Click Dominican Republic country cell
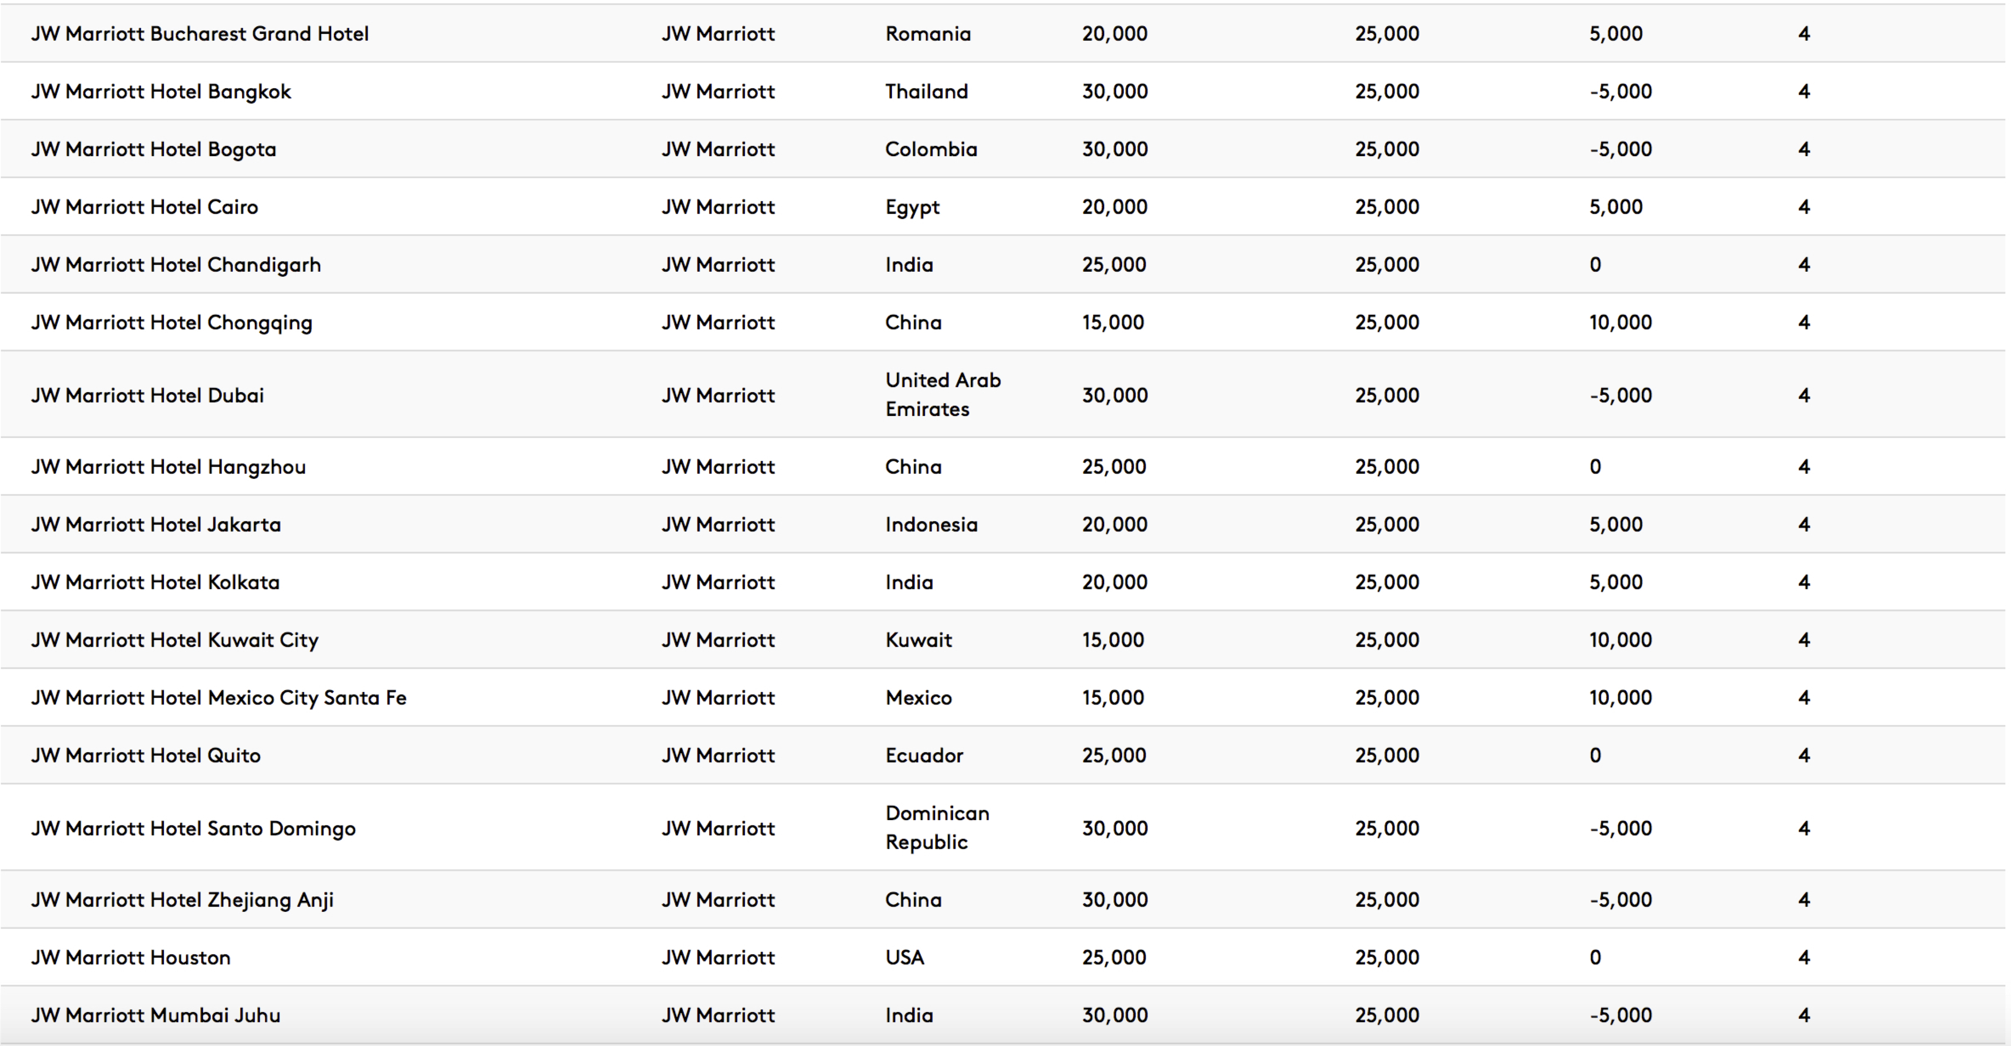This screenshot has width=2011, height=1046. [x=937, y=827]
